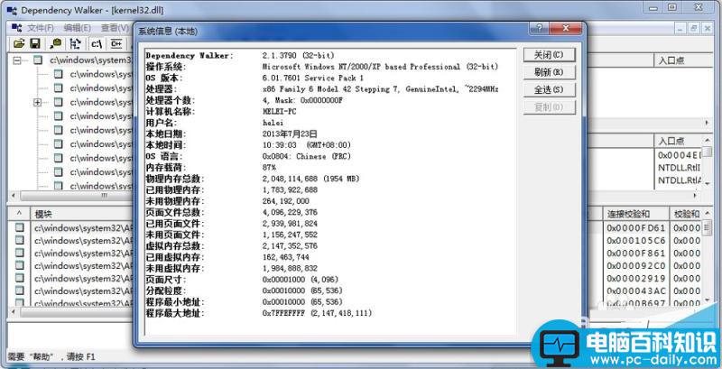
Task: Click the Save floppy disk icon
Action: tap(34, 43)
